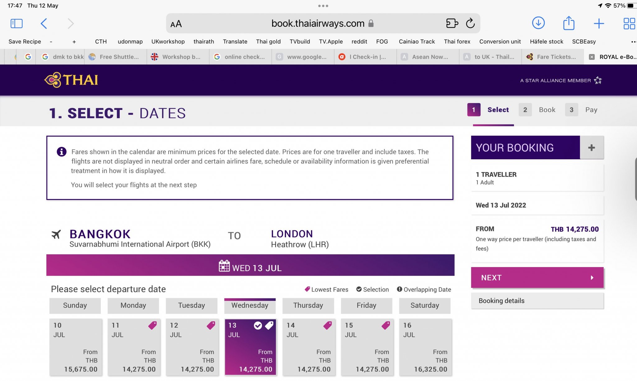
Task: Click the Star Alliance member logo
Action: tap(561, 80)
